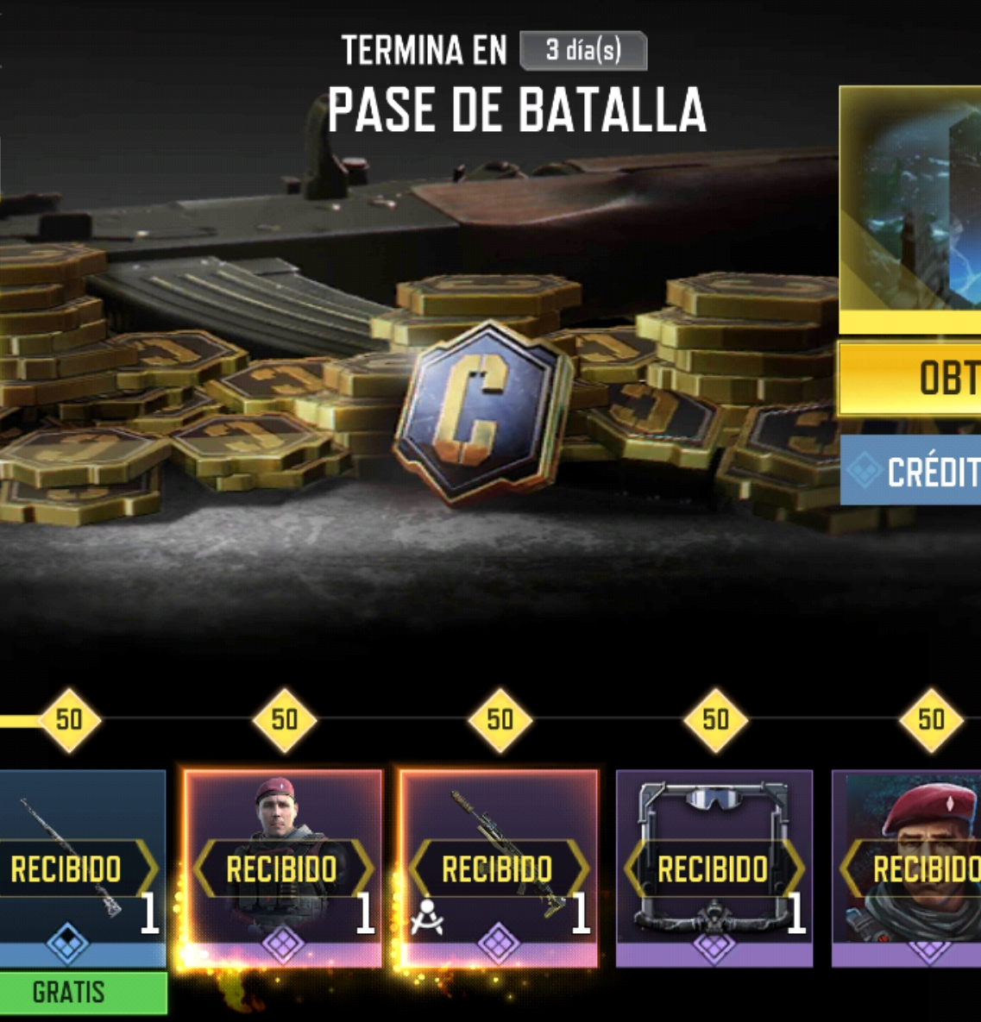Open the red beret soldier reward card
Viewport: 981px width, 1022px height.
pos(283,868)
